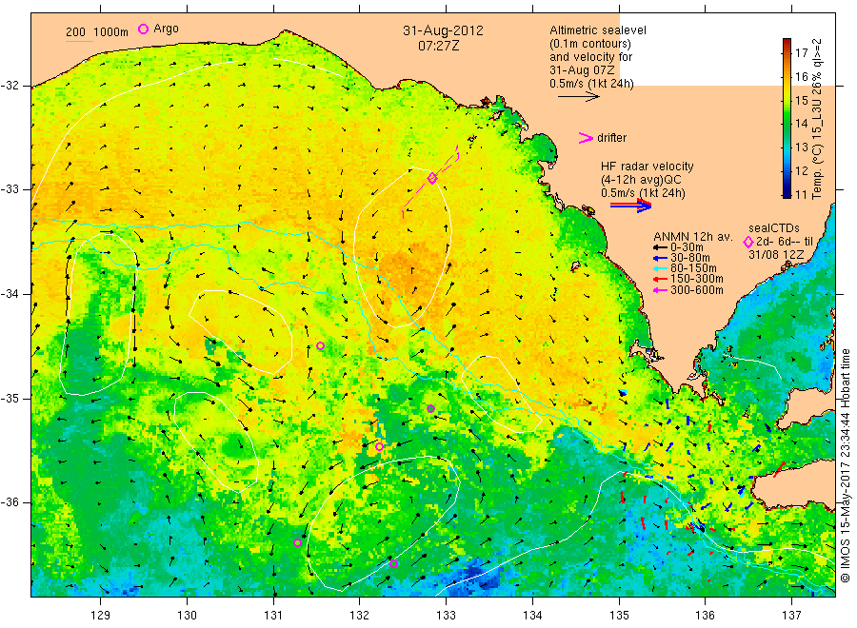Click the '14' colorbar tick label
This screenshot has height=628, width=857.
point(801,124)
